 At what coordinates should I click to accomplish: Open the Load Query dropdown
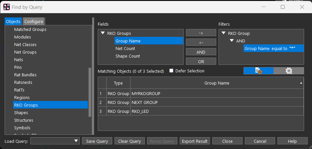(x=76, y=141)
